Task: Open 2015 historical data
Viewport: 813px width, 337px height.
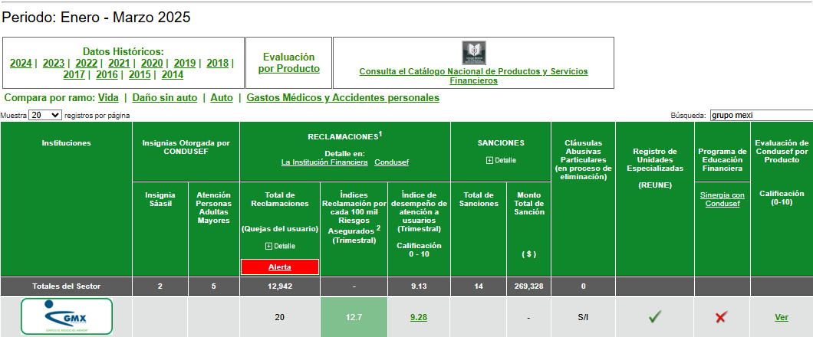Action: (140, 74)
